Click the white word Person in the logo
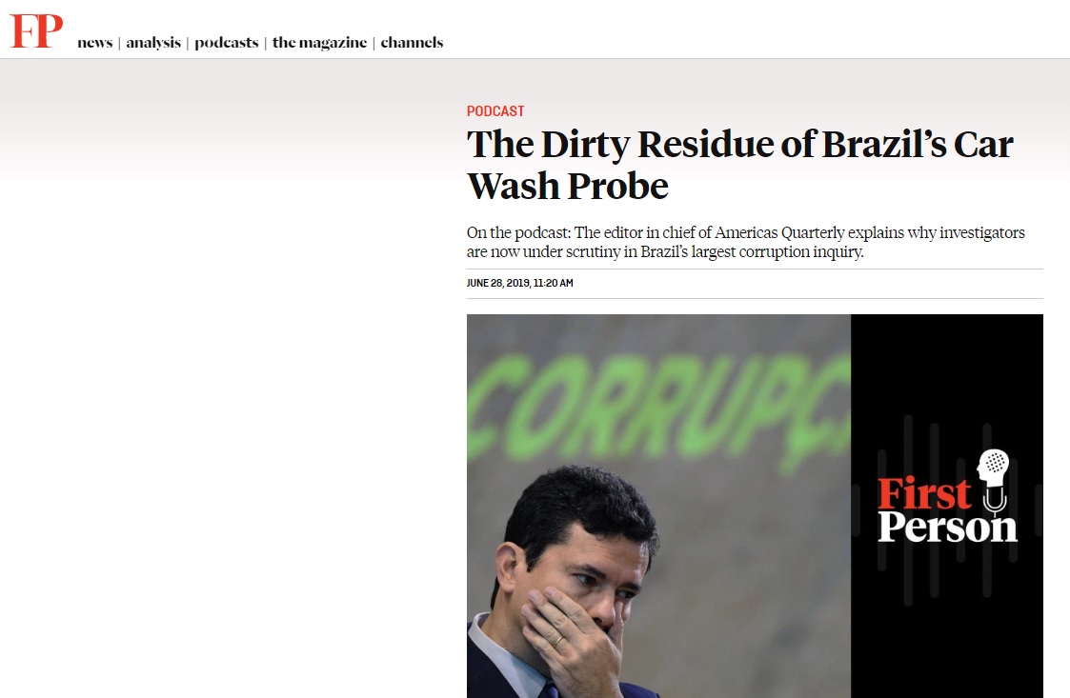This screenshot has height=698, width=1070. point(947,527)
